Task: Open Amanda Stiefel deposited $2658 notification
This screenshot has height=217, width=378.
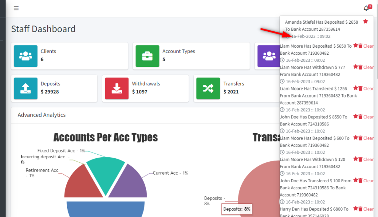Action: pos(322,25)
